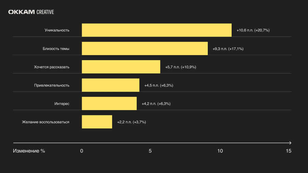The width and height of the screenshot is (308, 173).
Task: Click the Желание воспользоваться category label
Action: [x=46, y=122]
